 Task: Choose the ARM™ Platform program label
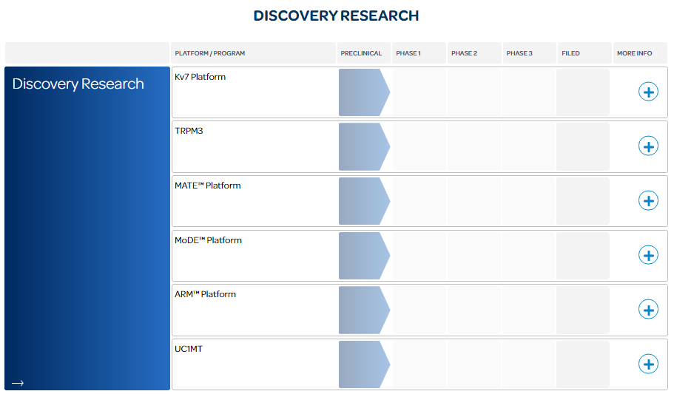click(x=205, y=294)
